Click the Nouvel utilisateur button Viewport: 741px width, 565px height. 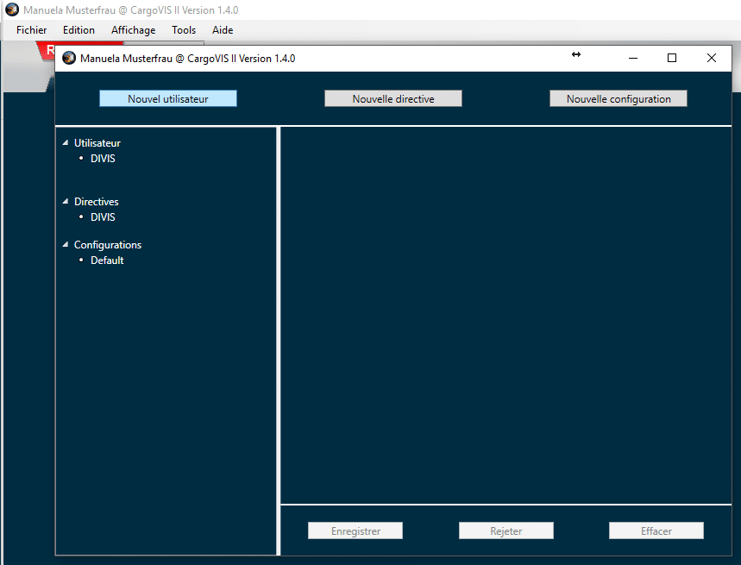167,98
